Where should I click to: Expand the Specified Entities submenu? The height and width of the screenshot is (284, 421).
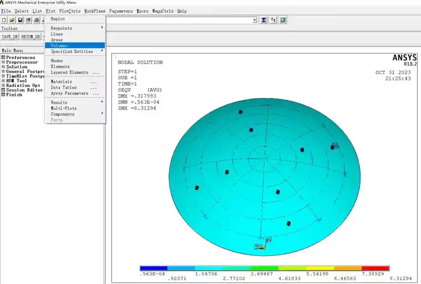click(x=75, y=51)
